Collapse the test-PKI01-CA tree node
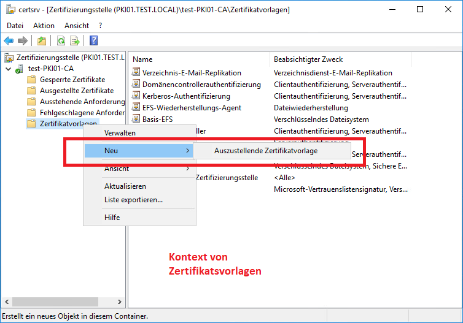 click(x=7, y=69)
